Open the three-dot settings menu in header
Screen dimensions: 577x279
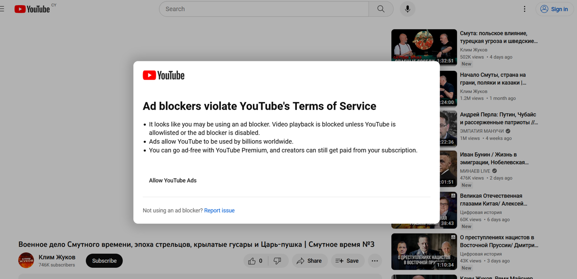pos(524,9)
